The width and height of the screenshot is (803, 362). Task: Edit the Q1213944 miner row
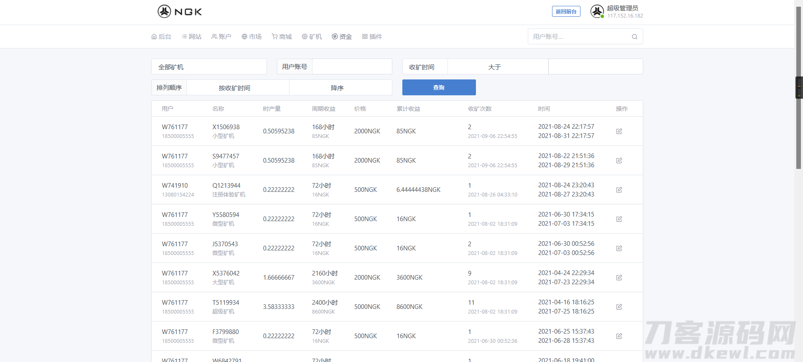(619, 190)
